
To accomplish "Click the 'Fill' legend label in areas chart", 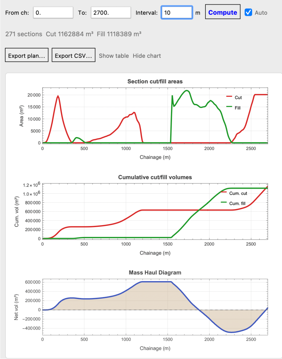I will pyautogui.click(x=237, y=108).
